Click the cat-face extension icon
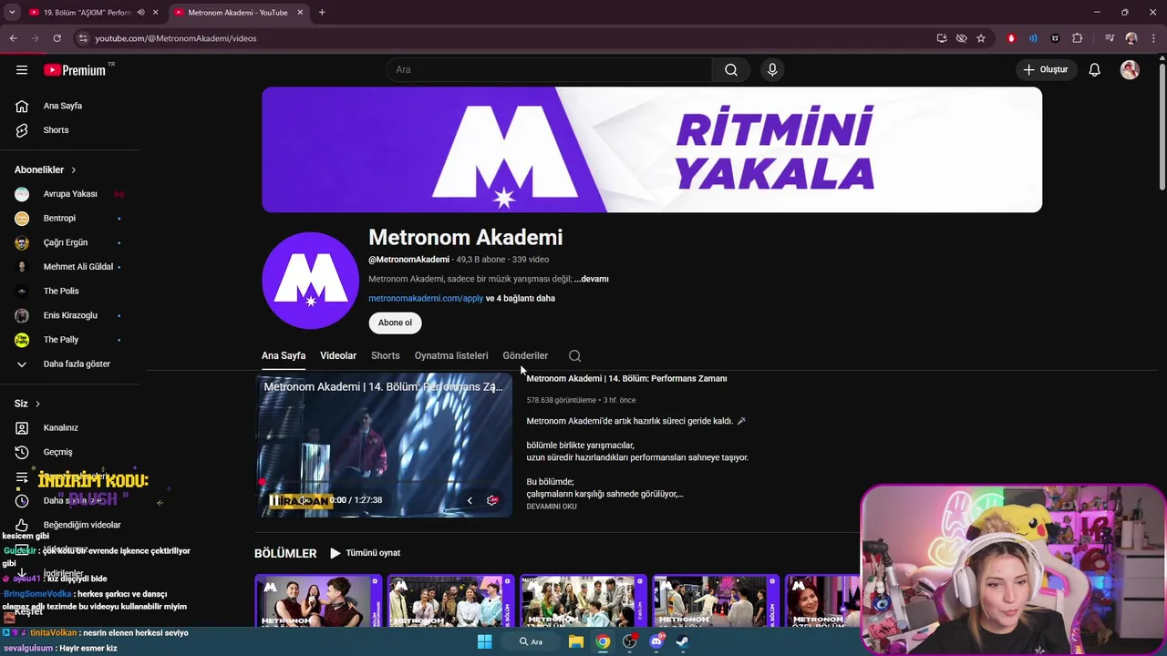Image resolution: width=1167 pixels, height=656 pixels. pos(1055,38)
